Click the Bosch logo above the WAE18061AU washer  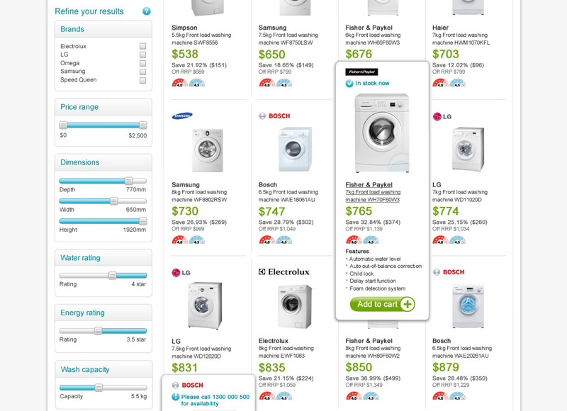click(x=276, y=116)
